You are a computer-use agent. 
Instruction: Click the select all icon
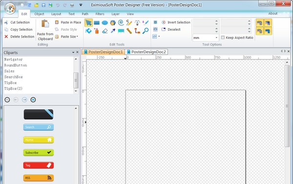[x=155, y=22]
